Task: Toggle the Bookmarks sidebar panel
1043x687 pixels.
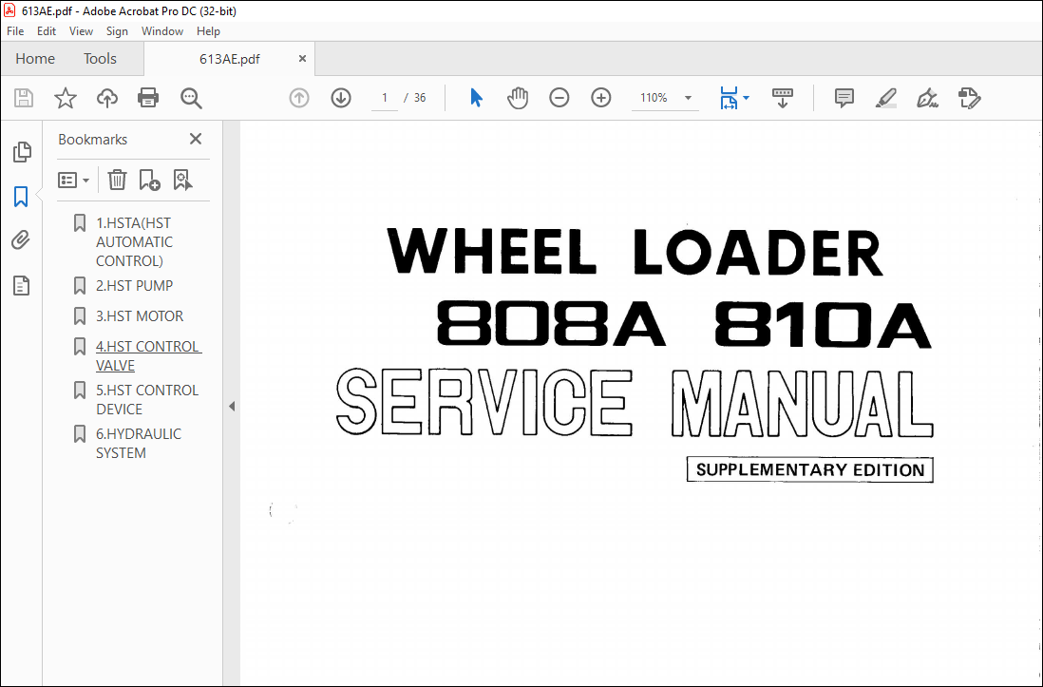Action: tap(21, 197)
